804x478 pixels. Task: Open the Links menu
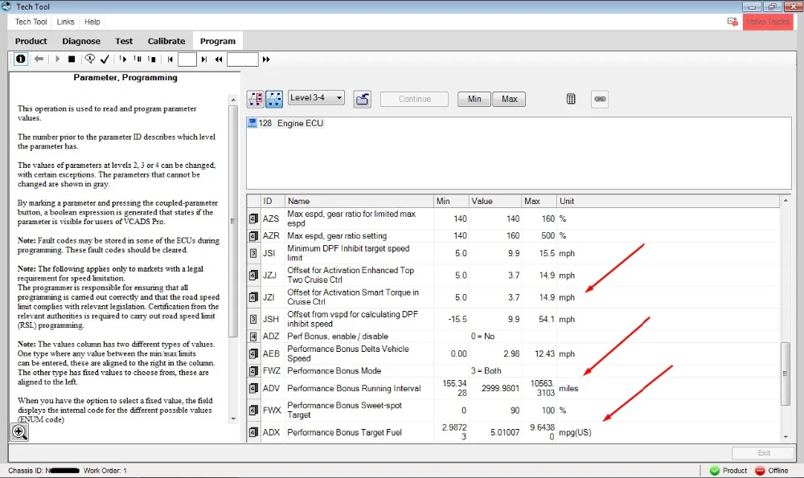pos(66,22)
